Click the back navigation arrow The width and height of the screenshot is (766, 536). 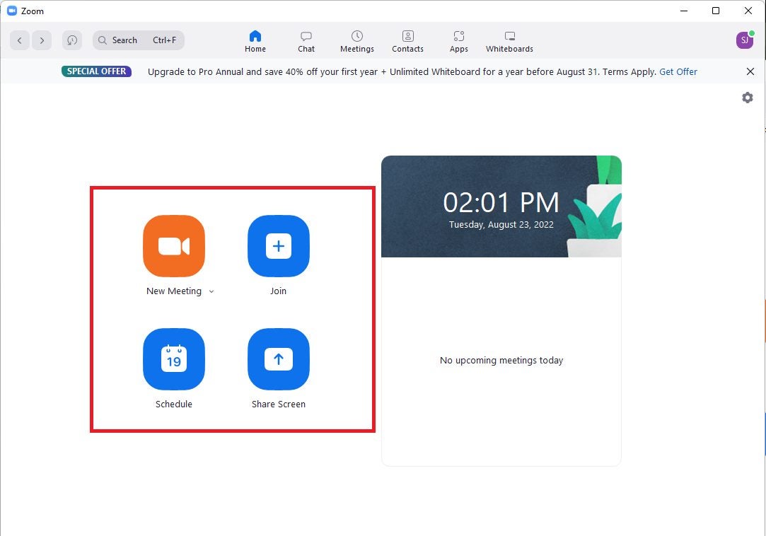pos(20,40)
